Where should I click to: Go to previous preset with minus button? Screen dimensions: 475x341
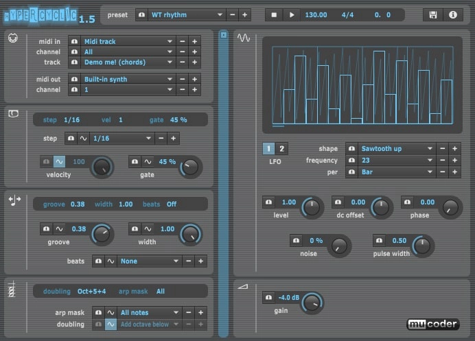232,15
